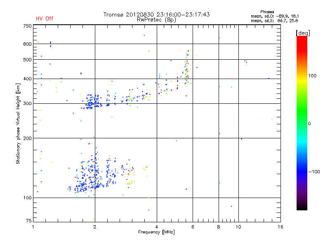Click the red HV Off status label
The image size is (330, 247).
45,19
